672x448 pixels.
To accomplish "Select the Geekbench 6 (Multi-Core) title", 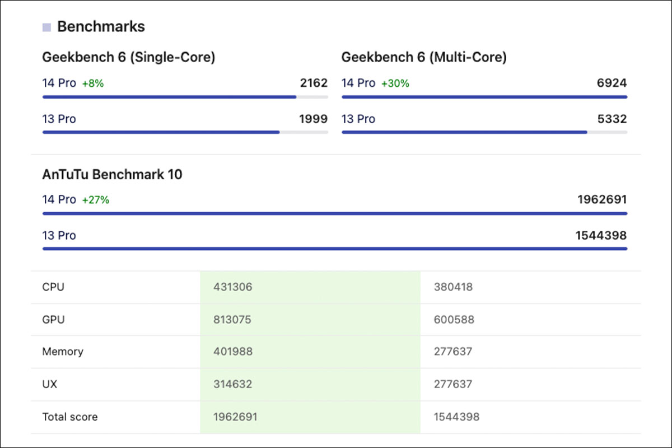I will tap(424, 57).
